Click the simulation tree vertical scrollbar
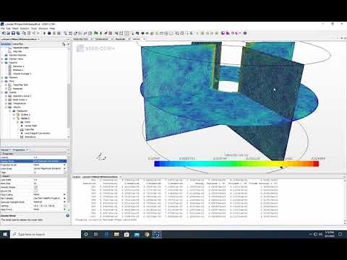The image size is (347, 260). tap(69, 106)
